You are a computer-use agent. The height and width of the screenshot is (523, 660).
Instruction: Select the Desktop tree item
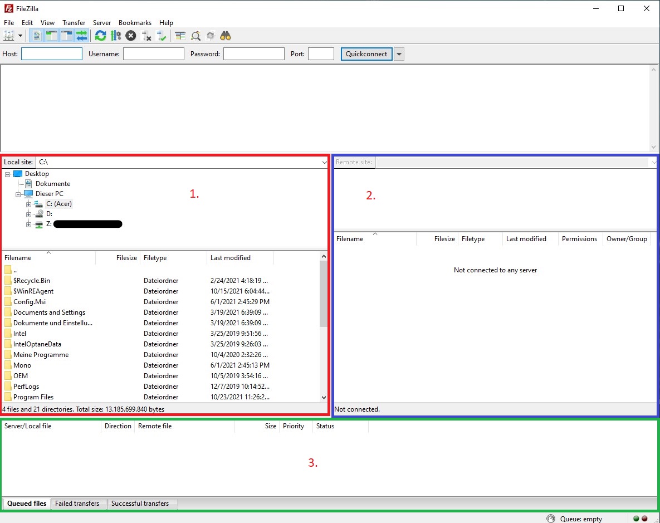(x=37, y=173)
